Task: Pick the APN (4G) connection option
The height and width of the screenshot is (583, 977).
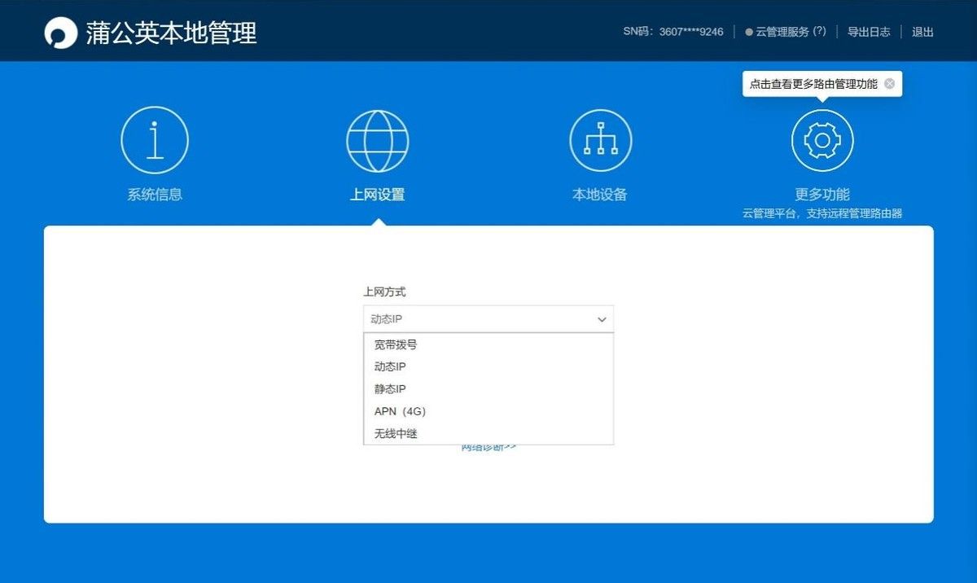Action: point(400,411)
